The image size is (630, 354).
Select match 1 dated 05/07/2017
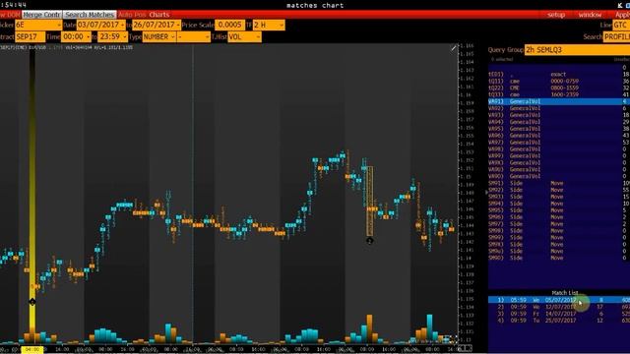[559, 300]
